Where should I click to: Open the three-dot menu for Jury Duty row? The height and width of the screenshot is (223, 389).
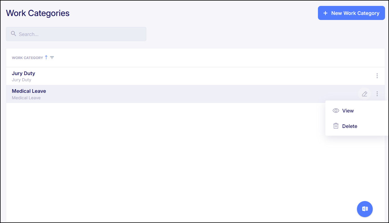(377, 76)
